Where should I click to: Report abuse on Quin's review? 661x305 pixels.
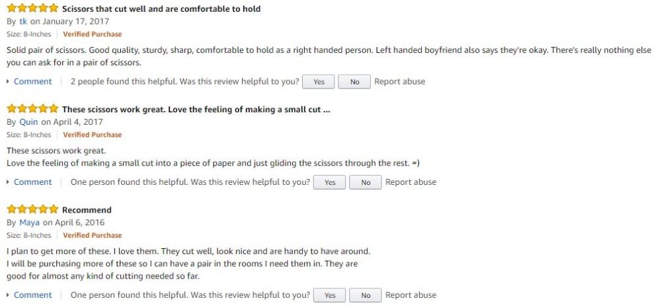[x=410, y=182]
